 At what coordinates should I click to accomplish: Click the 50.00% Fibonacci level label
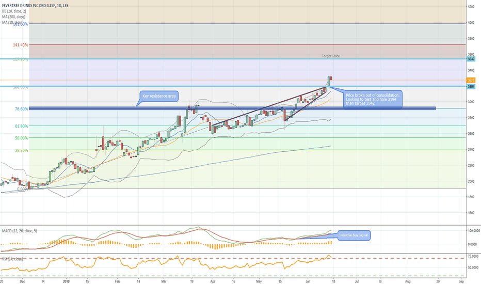(22, 138)
